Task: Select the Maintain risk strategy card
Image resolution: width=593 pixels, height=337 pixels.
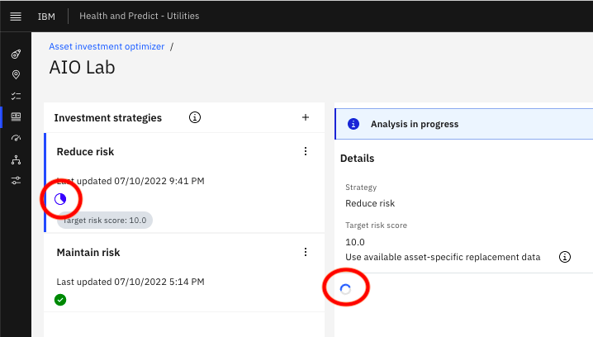Action: [184, 273]
